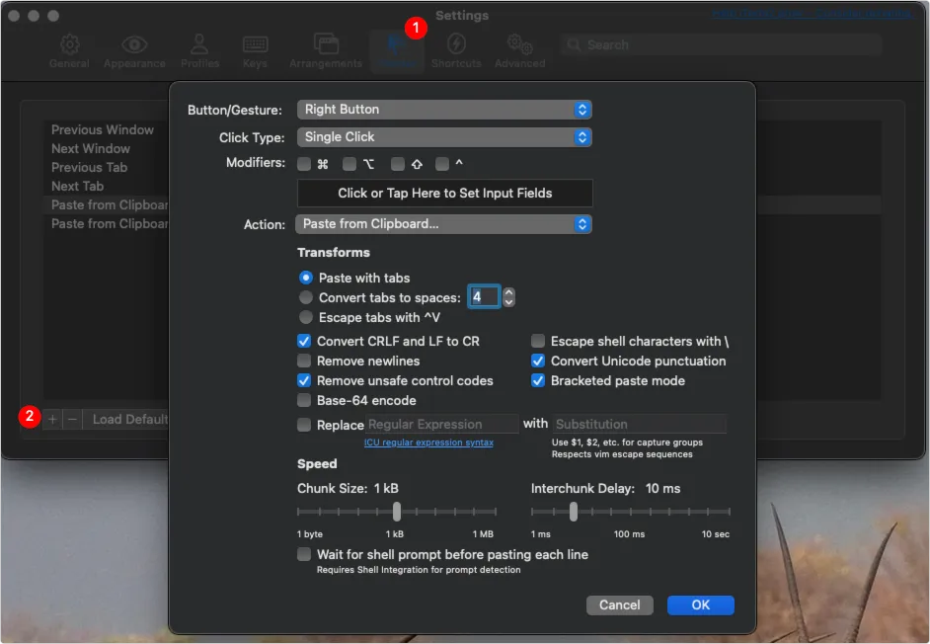Open the Button/Gesture dropdown showing Right Button
Screen dimensions: 930x644
click(444, 110)
